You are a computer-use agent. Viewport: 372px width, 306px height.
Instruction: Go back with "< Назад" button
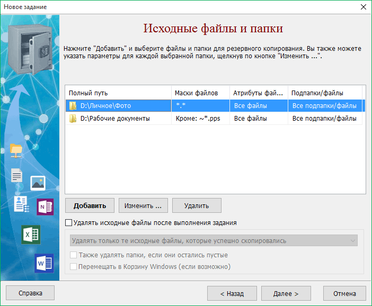232,293
